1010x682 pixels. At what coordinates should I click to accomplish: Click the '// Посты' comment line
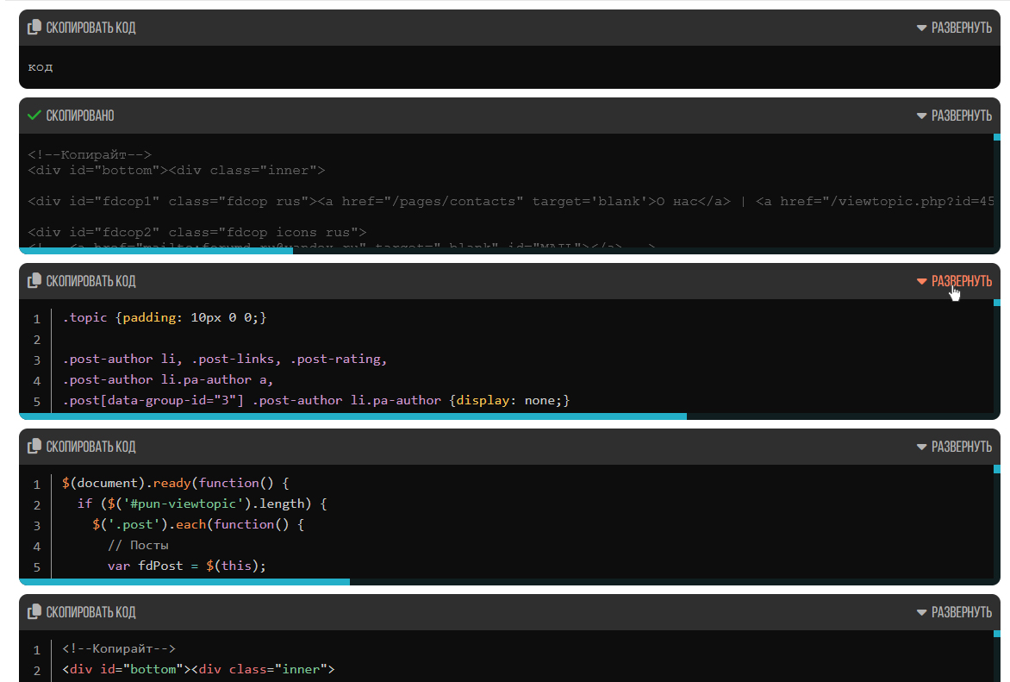[x=138, y=545]
